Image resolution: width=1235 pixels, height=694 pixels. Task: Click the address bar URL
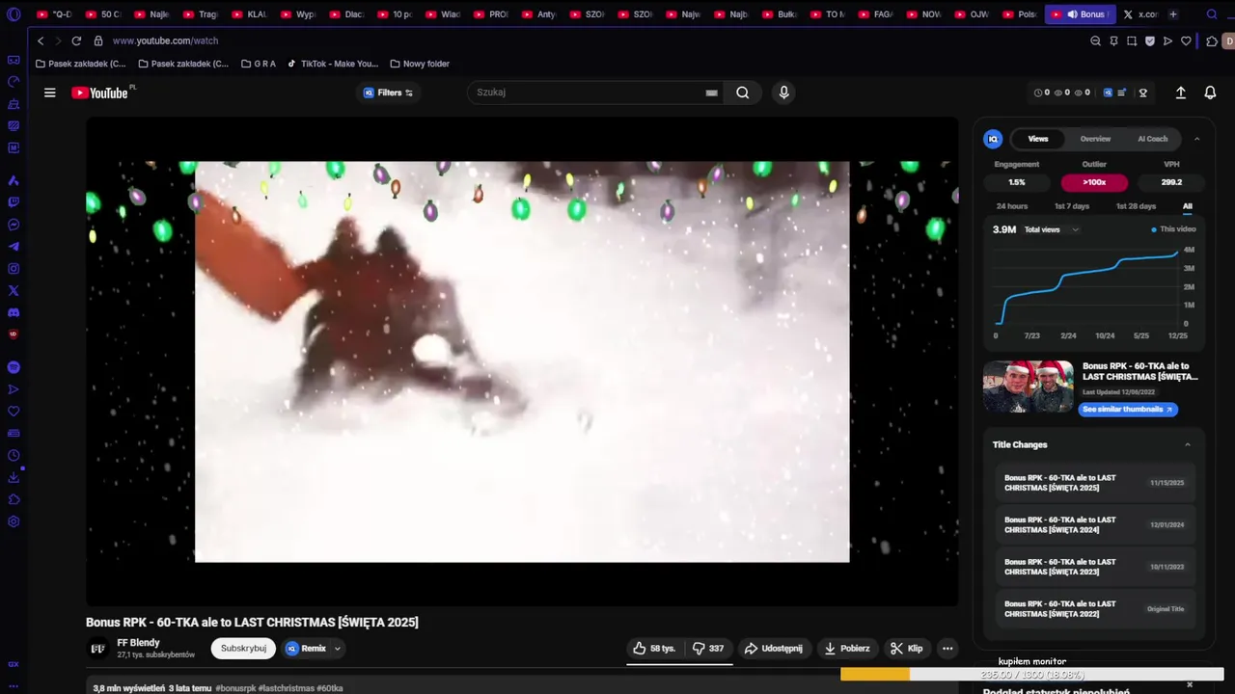point(165,41)
